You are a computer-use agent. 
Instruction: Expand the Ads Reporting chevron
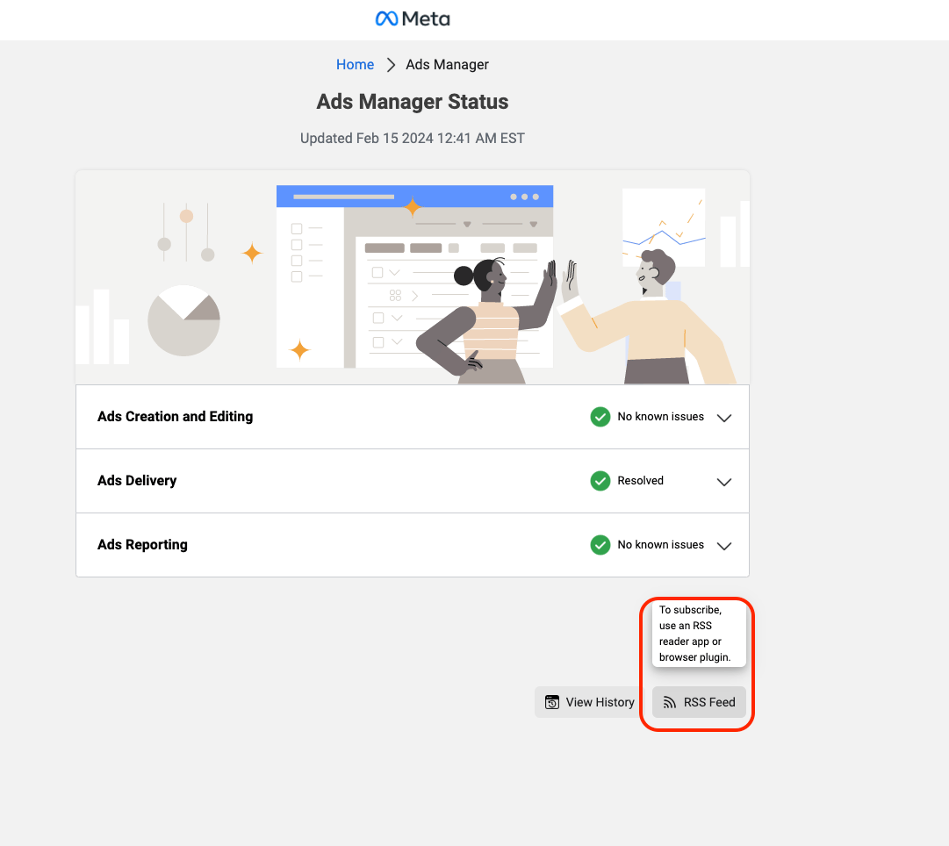click(x=724, y=546)
